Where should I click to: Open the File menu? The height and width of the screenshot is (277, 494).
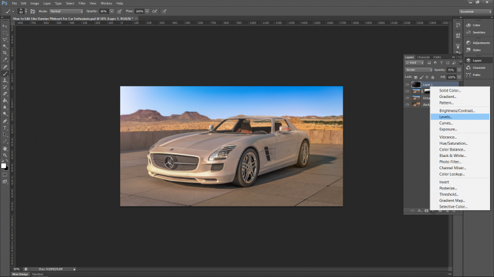(14, 3)
